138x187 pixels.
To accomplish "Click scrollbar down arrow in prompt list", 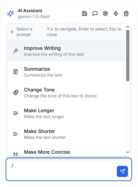I will [128, 152].
